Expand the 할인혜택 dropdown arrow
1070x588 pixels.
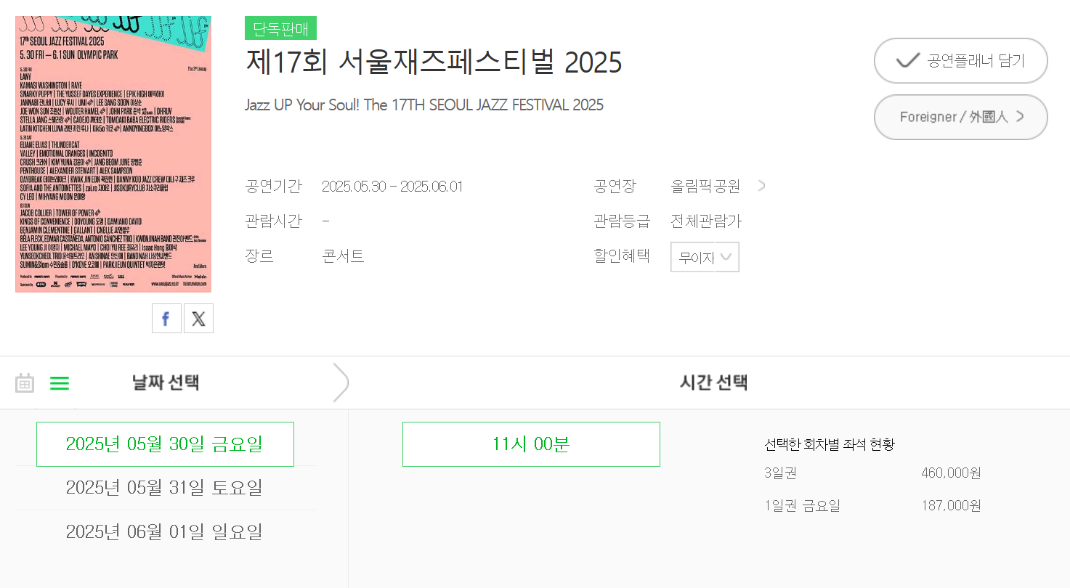click(727, 256)
